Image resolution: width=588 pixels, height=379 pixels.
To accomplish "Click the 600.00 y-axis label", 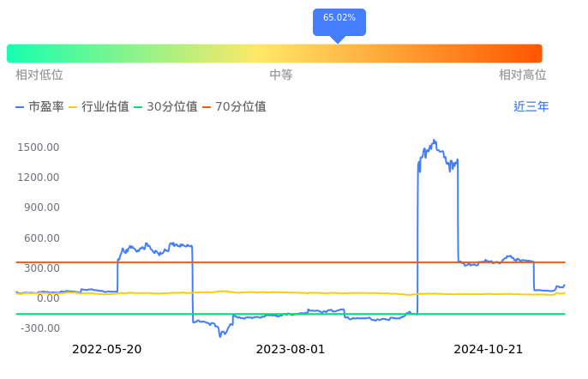I will pyautogui.click(x=40, y=238).
